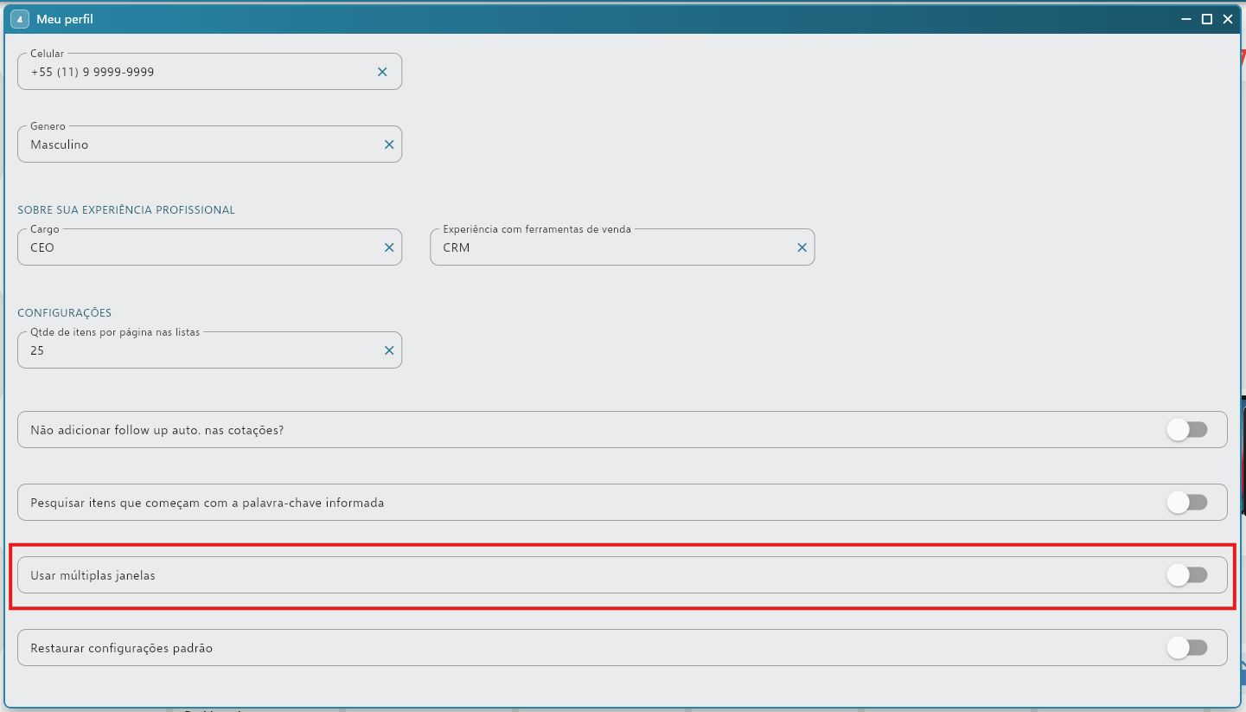Viewport: 1246px width, 712px height.
Task: Toggle Restaurar configurações padrão switch
Action: (1187, 647)
